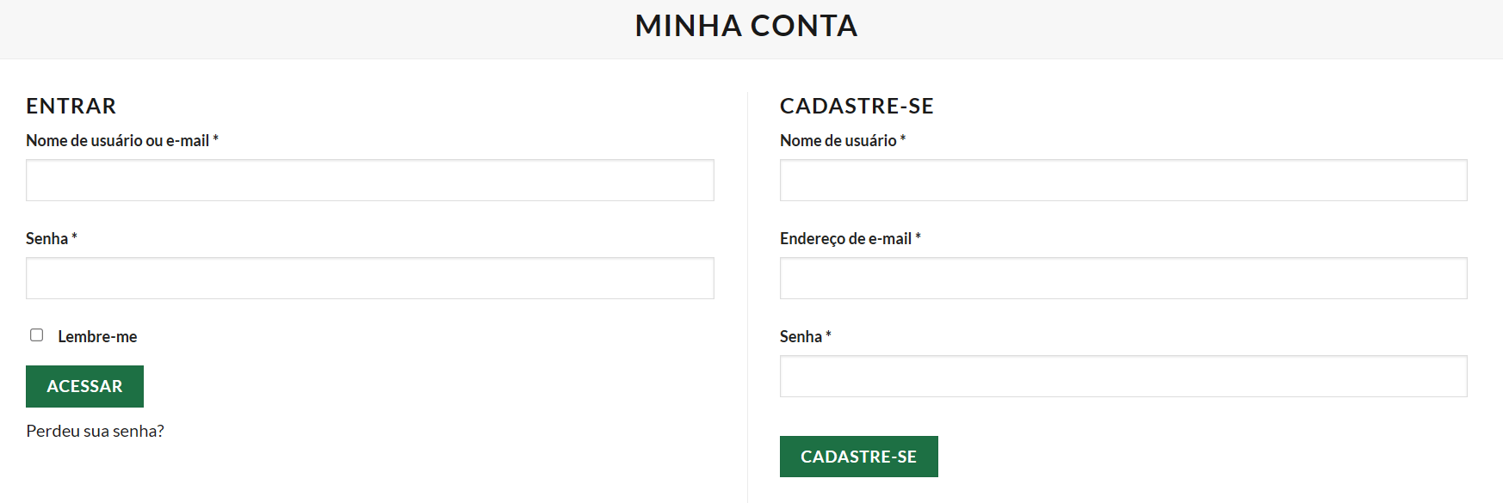Open the Perdeu sua senha? link
The image size is (1503, 503).
95,431
